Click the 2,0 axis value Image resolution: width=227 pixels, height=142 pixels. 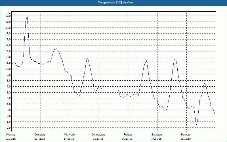tap(9, 116)
